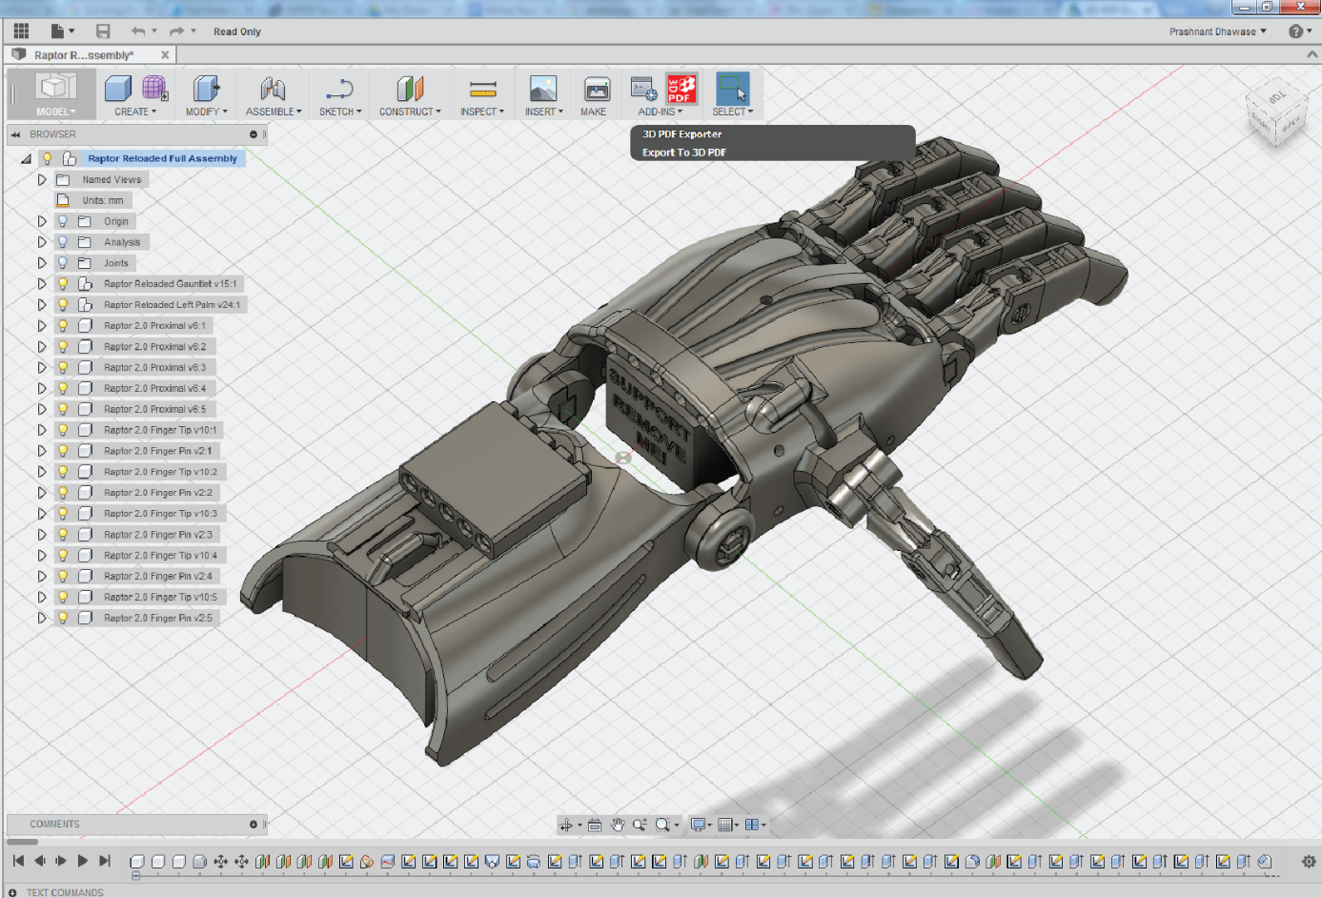The image size is (1322, 898).
Task: Collapse the Raptor Reloaded Full Assembly root
Action: (x=26, y=159)
